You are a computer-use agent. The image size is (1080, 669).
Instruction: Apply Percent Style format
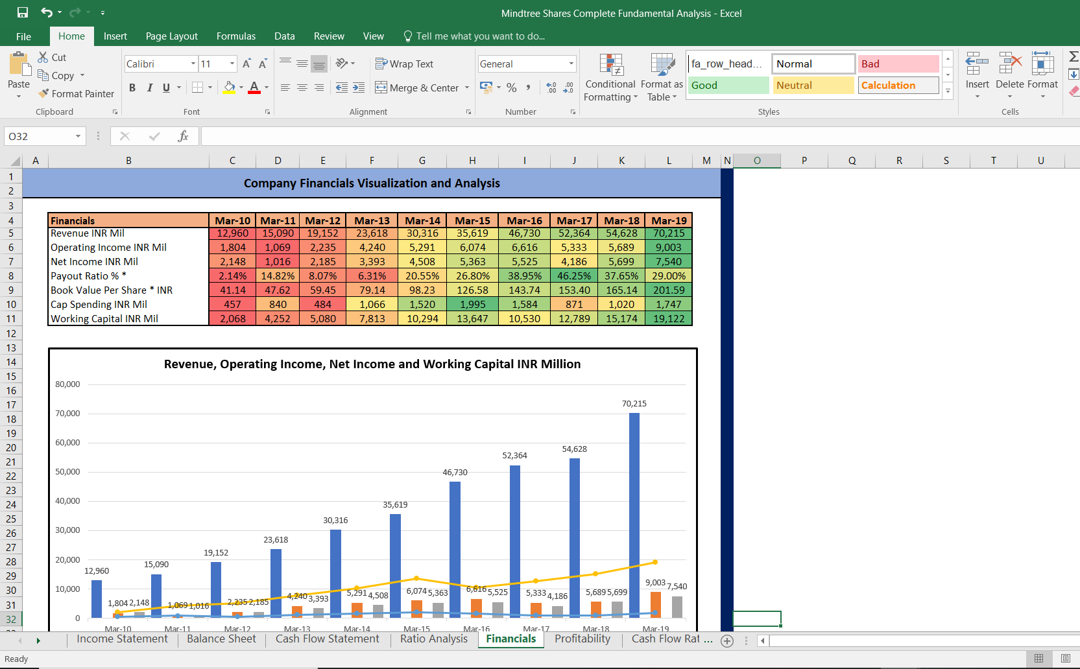[512, 87]
